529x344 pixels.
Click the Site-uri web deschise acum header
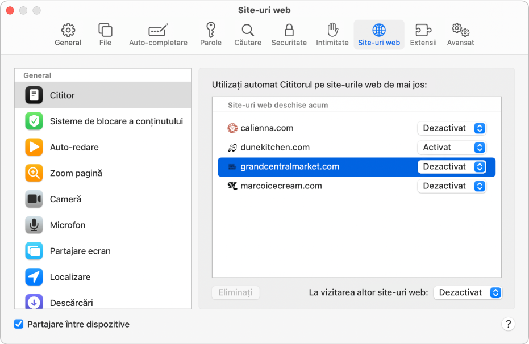click(x=278, y=105)
